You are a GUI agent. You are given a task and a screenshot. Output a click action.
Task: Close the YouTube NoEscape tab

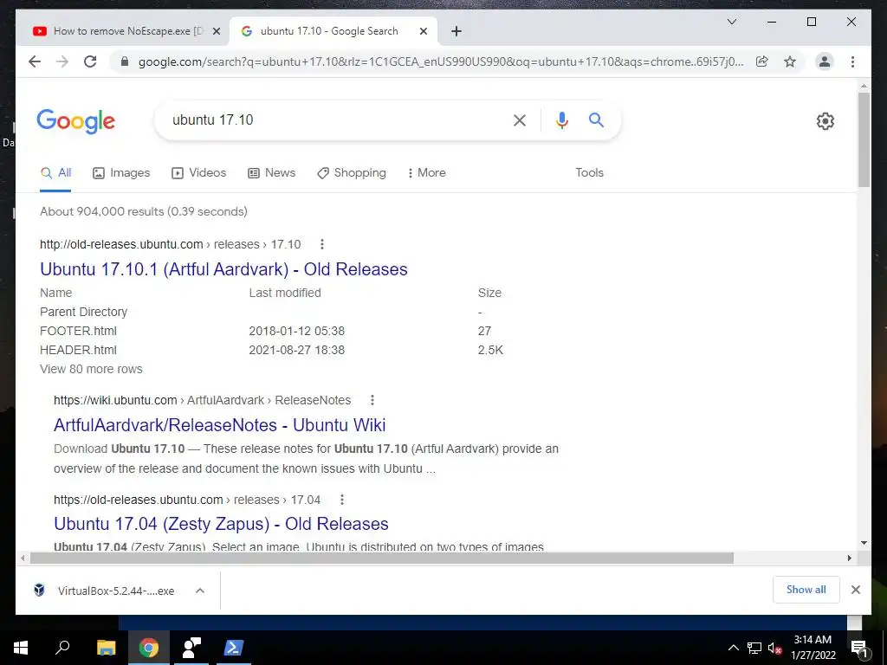[x=216, y=32]
